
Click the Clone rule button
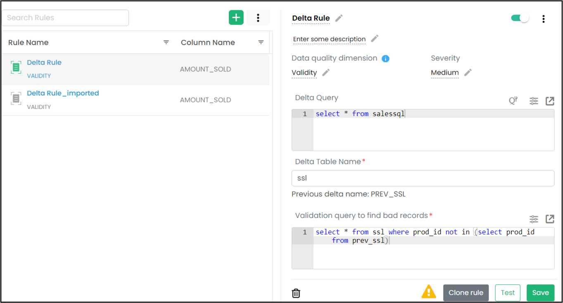(466, 293)
